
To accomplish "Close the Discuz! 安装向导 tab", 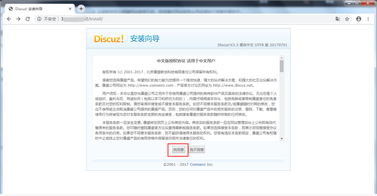I will (x=70, y=9).
